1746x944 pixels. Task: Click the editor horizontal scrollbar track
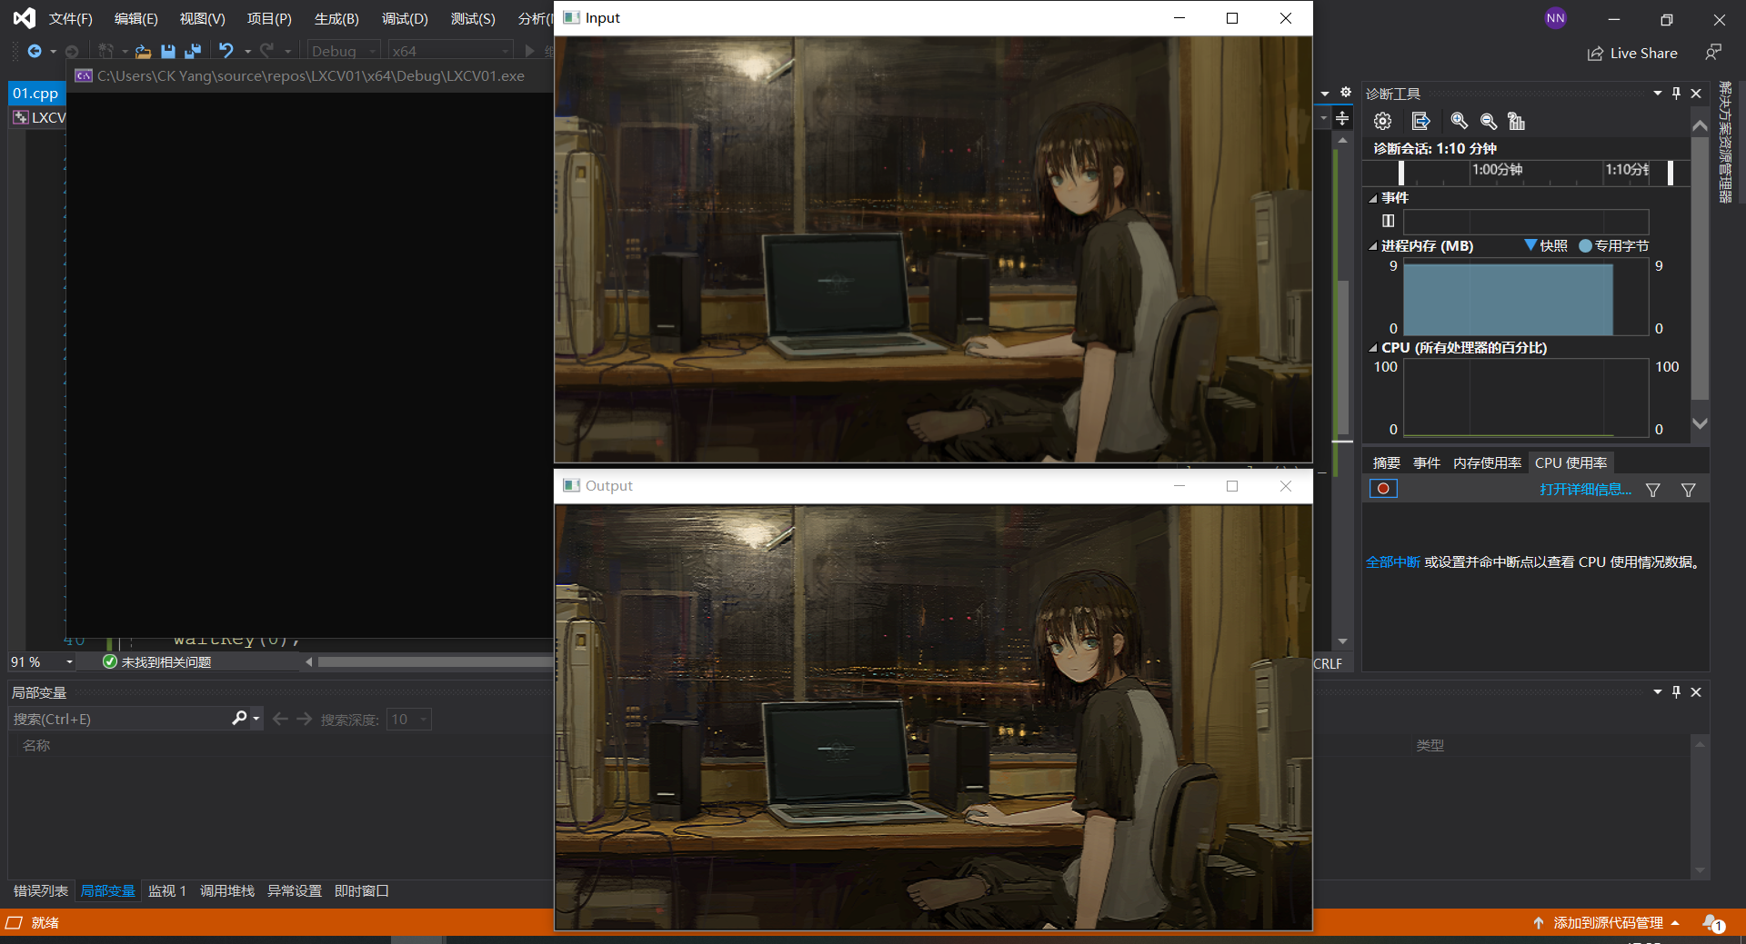(435, 661)
